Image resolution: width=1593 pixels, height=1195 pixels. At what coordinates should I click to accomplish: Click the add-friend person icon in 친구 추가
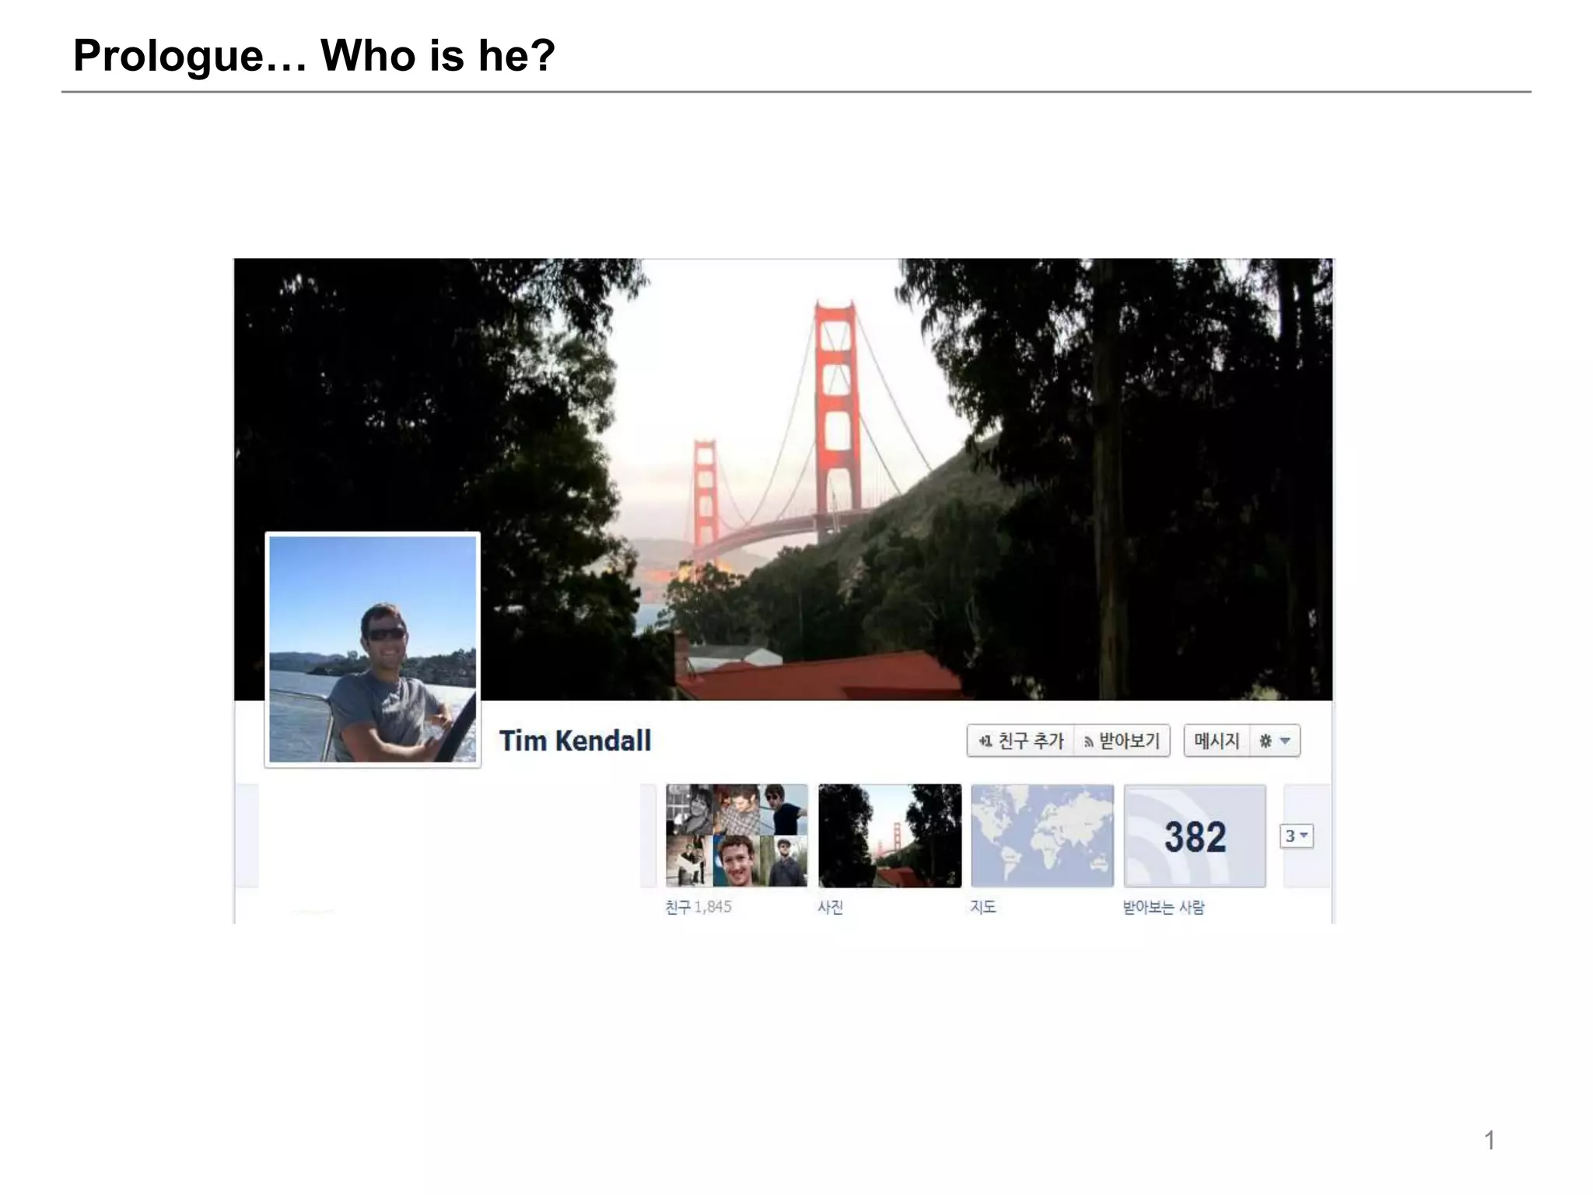985,741
